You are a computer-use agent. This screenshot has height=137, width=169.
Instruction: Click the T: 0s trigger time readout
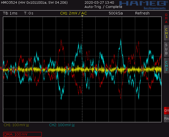pyautogui.click(x=29, y=13)
